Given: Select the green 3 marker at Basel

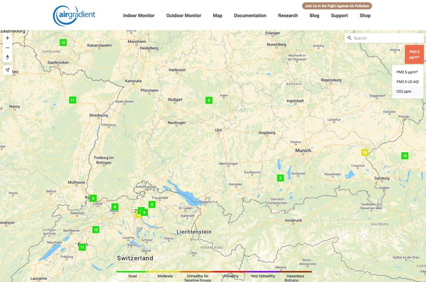Looking at the screenshot, I should coord(93,198).
